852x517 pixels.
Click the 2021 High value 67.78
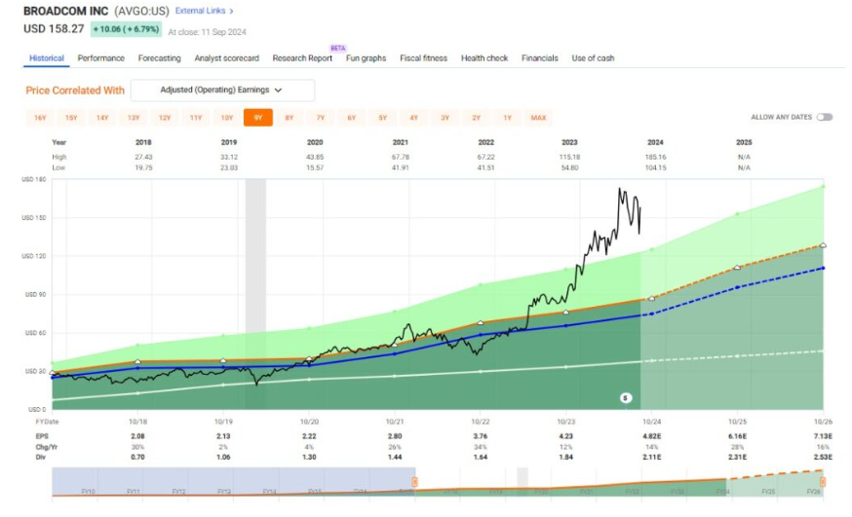[401, 157]
